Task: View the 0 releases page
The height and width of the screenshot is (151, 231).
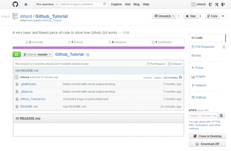Action: pyautogui.click(x=117, y=42)
